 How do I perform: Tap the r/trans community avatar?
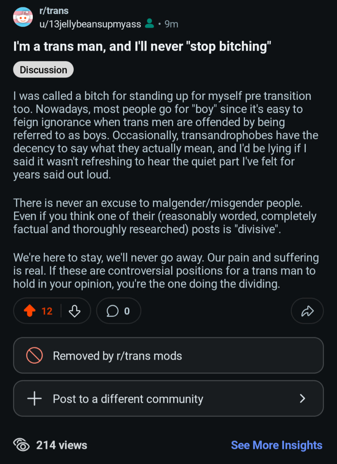tap(23, 17)
